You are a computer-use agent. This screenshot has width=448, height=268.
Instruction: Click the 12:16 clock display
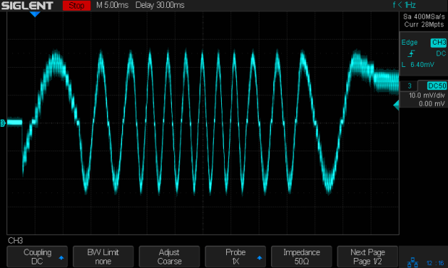coord(435,263)
